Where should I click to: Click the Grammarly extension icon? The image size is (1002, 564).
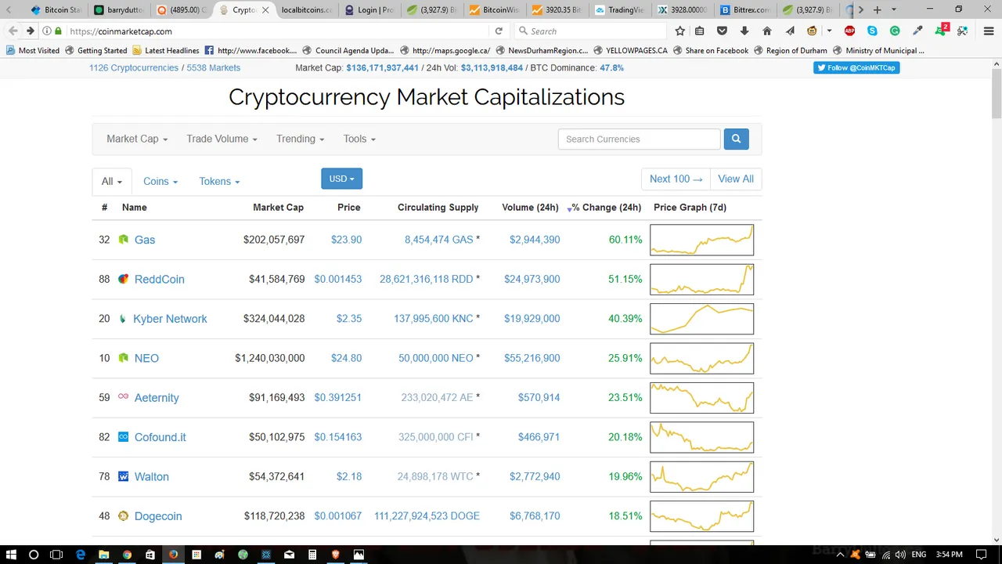[x=895, y=31]
